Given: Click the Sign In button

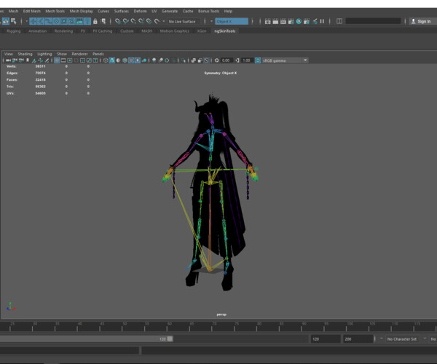Looking at the screenshot, I should [x=422, y=21].
